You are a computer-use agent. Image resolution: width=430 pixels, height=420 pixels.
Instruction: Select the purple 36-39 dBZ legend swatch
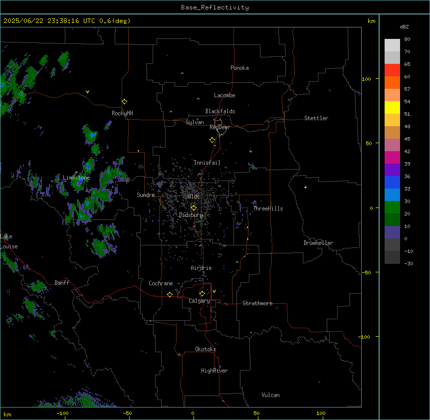tap(392, 170)
